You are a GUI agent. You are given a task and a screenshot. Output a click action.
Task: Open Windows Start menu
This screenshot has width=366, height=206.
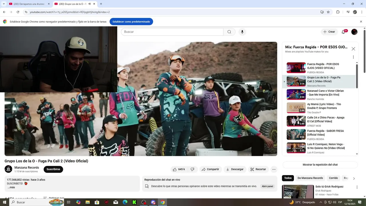pos(5,202)
